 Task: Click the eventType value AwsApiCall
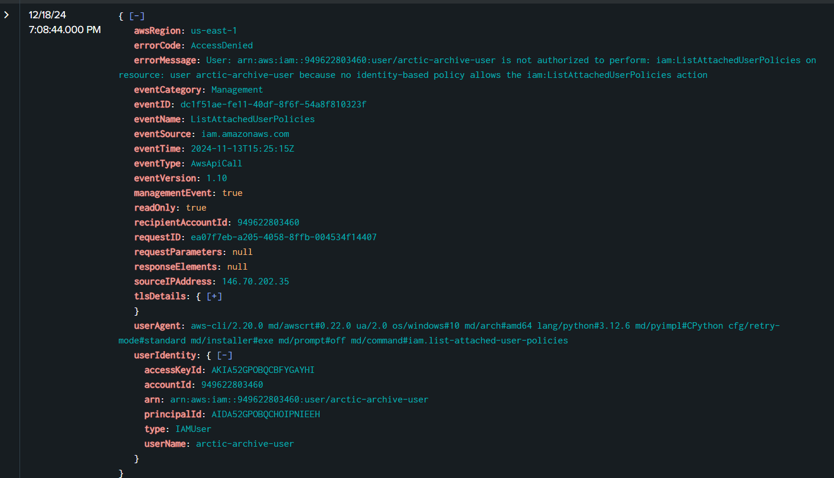[216, 163]
